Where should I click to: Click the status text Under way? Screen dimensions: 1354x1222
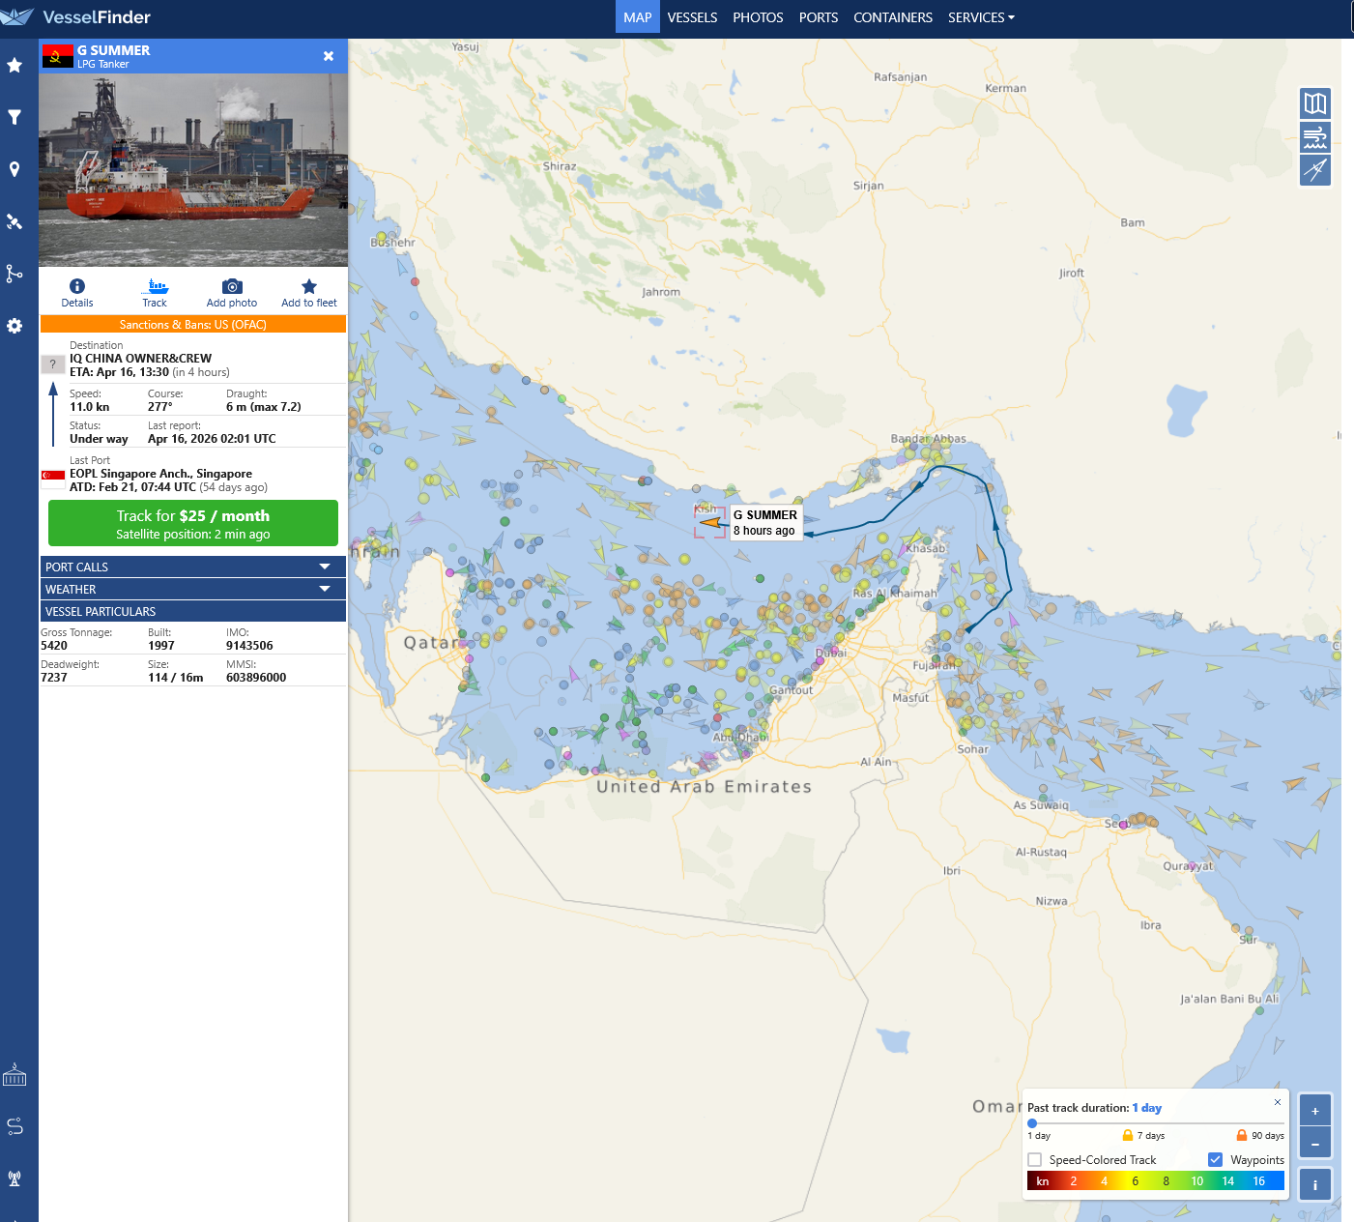(x=99, y=439)
